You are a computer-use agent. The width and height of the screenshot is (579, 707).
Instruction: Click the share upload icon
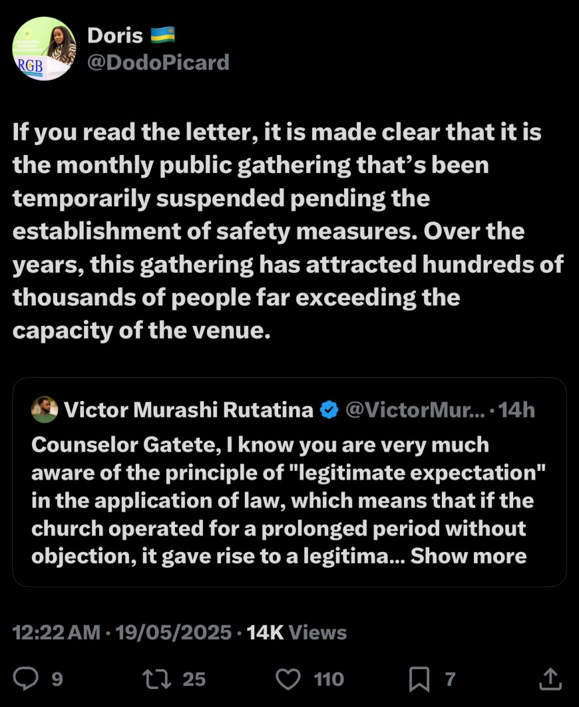click(549, 678)
